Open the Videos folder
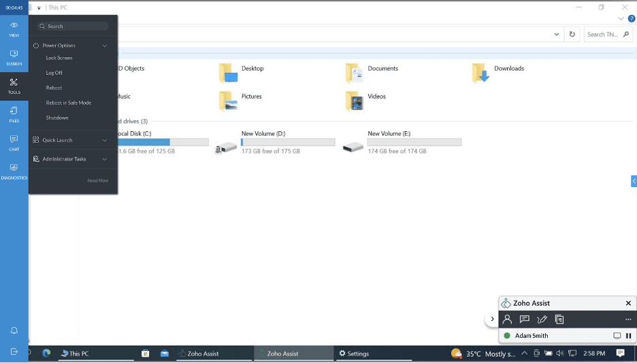Image resolution: width=637 pixels, height=363 pixels. 365,100
